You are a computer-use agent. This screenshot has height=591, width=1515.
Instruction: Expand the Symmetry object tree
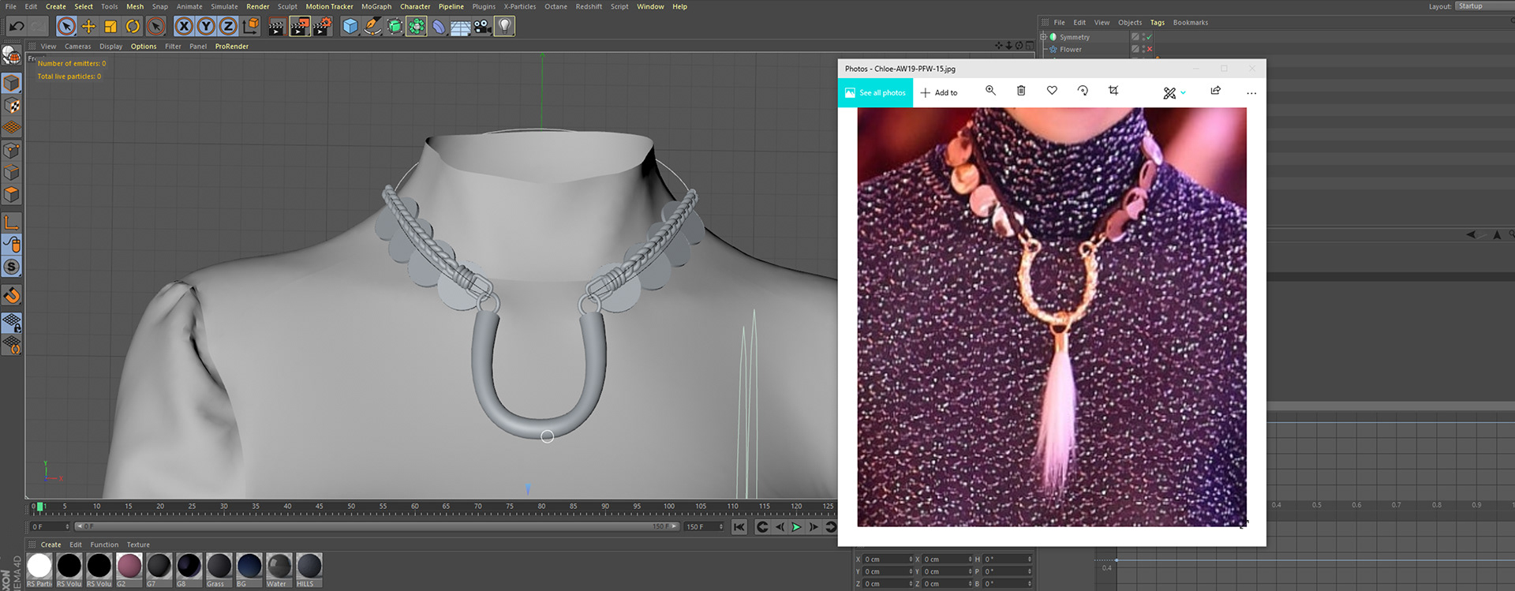point(1043,37)
